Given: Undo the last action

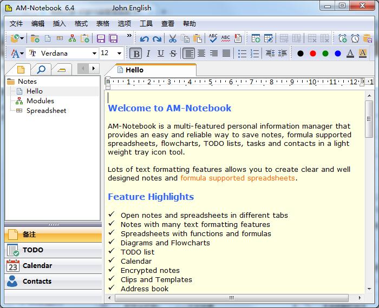Looking at the screenshot, I should pos(145,39).
